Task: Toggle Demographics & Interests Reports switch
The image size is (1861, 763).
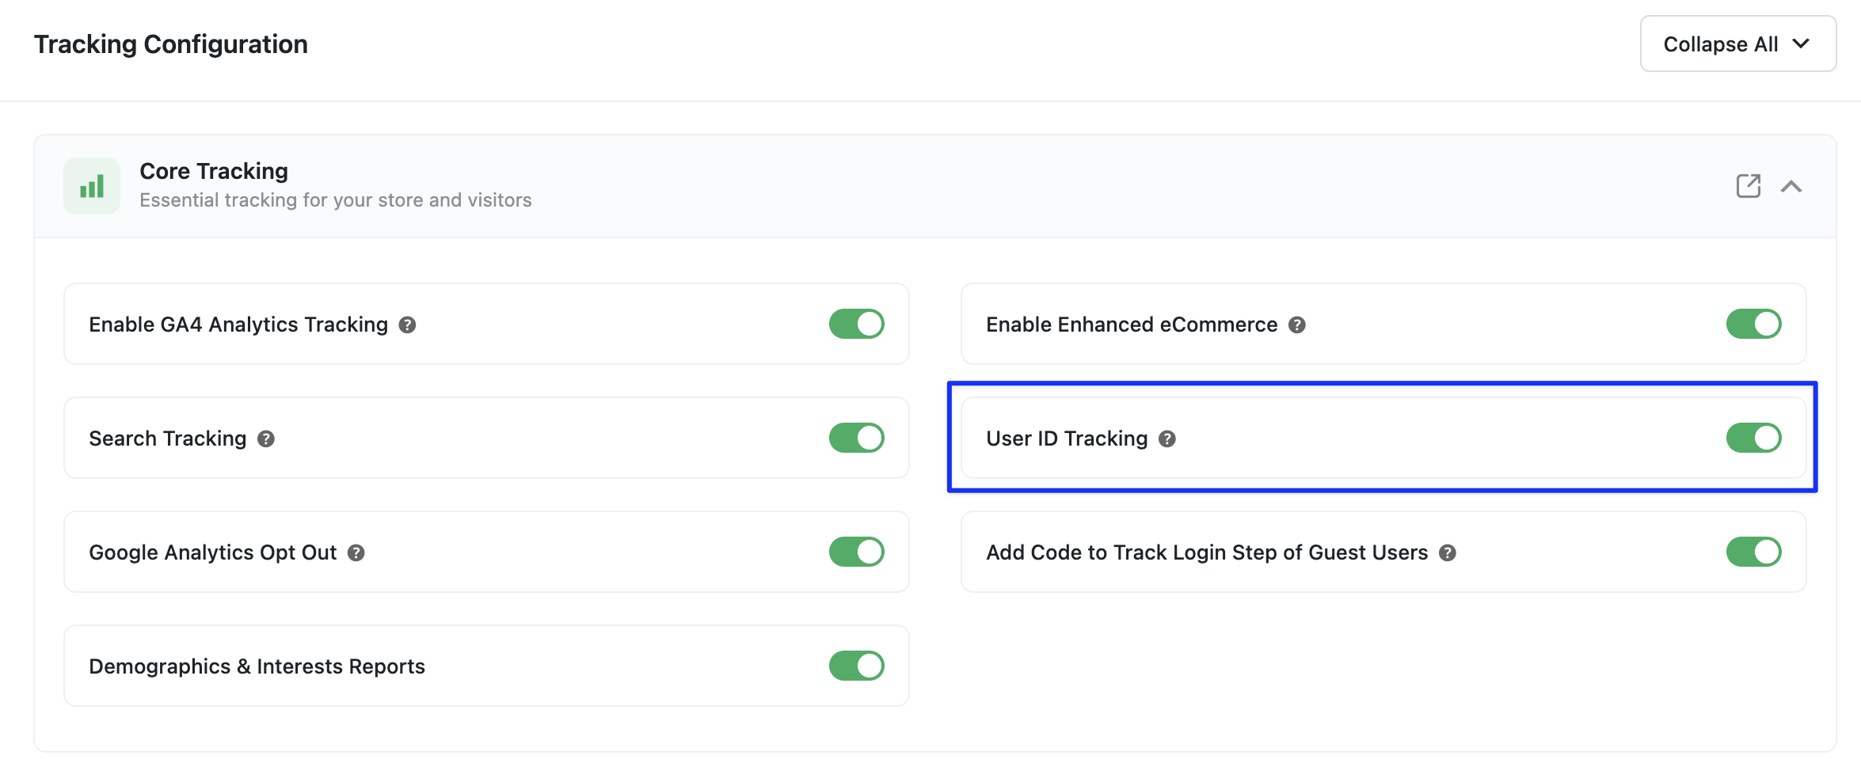Action: [x=857, y=666]
